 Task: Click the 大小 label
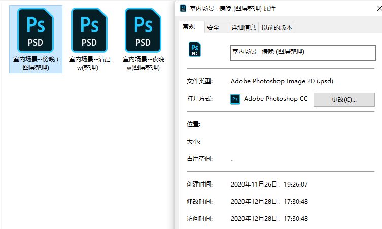point(193,142)
